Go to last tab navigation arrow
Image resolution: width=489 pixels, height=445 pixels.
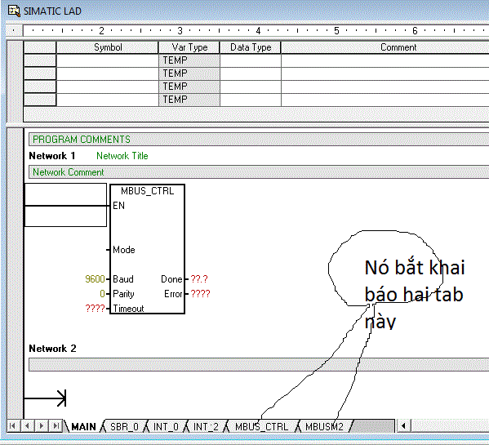tap(56, 426)
